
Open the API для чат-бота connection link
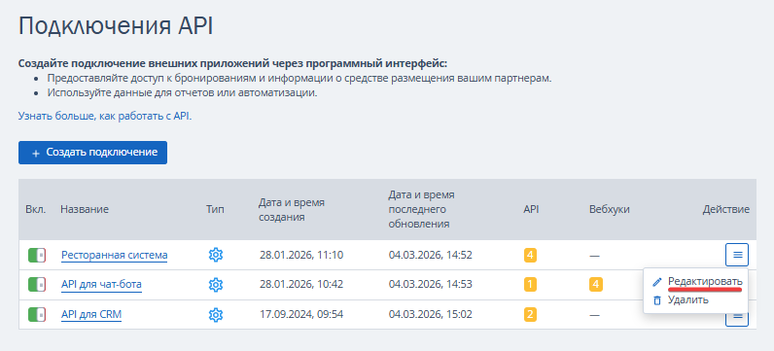tap(101, 285)
